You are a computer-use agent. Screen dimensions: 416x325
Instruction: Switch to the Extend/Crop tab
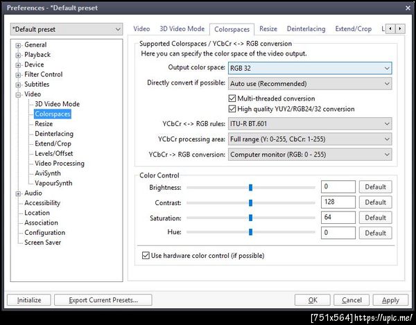tap(354, 29)
